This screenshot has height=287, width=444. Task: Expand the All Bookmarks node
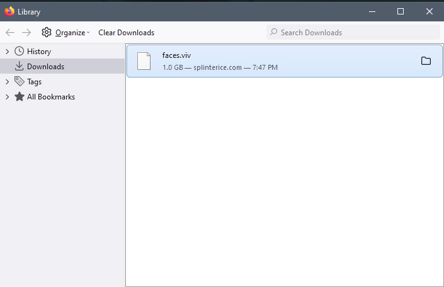(8, 97)
